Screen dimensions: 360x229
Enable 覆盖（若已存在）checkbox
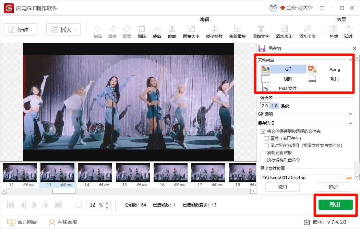coord(266,138)
